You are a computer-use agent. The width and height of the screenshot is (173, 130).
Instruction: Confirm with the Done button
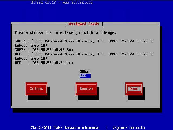click(134, 89)
